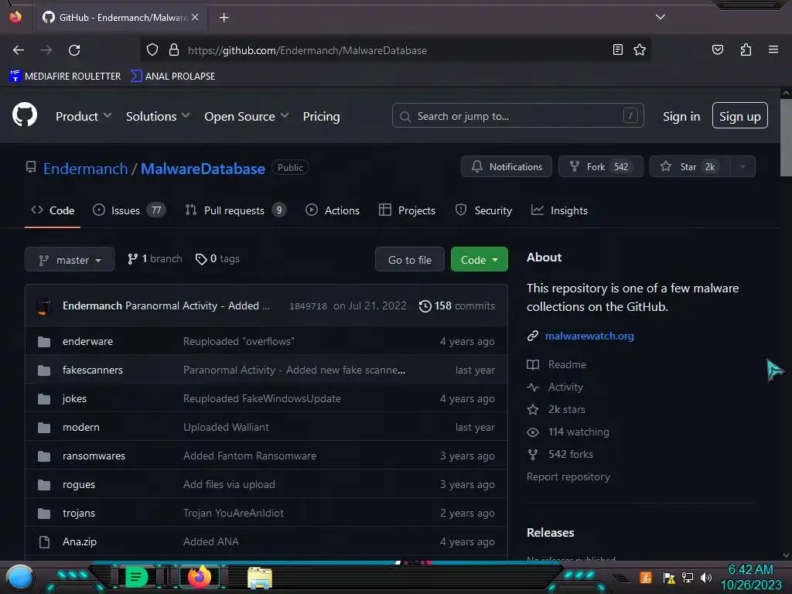792x594 pixels.
Task: Switch to the Security tab
Action: coord(483,210)
